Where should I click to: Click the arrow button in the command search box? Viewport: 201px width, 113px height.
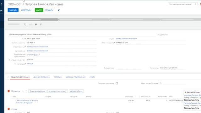click(x=196, y=4)
